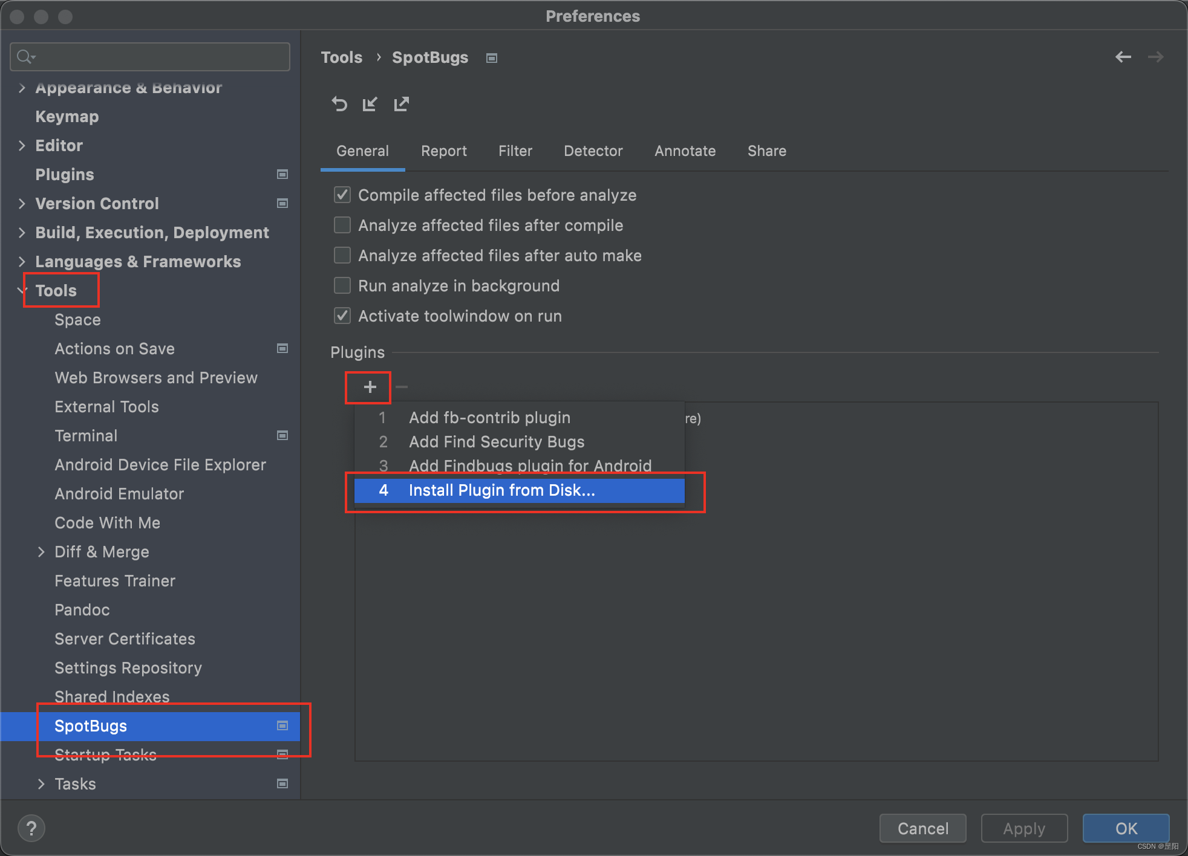Collapse the Tools tree section

[x=22, y=290]
